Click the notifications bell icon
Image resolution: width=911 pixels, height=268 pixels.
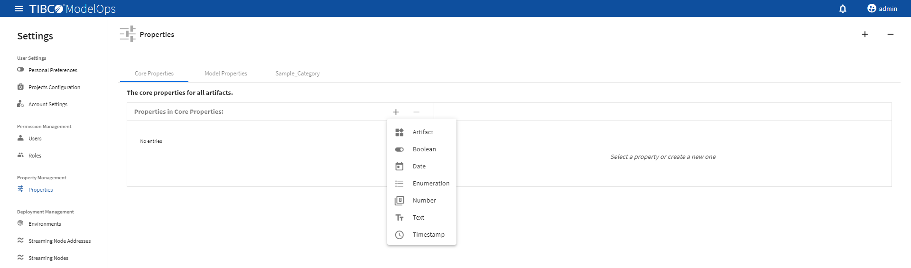tap(843, 9)
